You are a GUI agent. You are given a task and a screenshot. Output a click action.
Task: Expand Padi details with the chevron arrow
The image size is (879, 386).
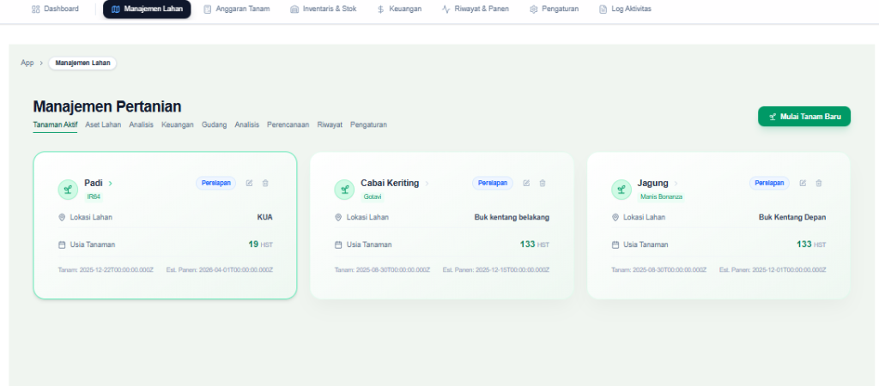pyautogui.click(x=111, y=184)
